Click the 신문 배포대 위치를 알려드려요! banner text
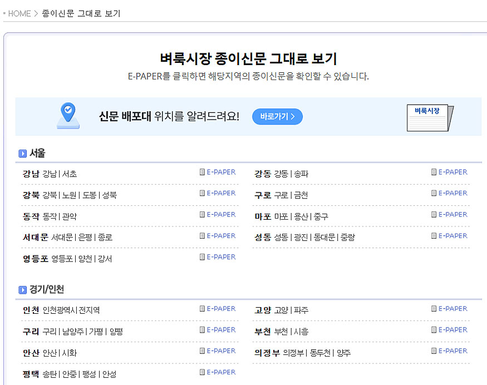 169,116
